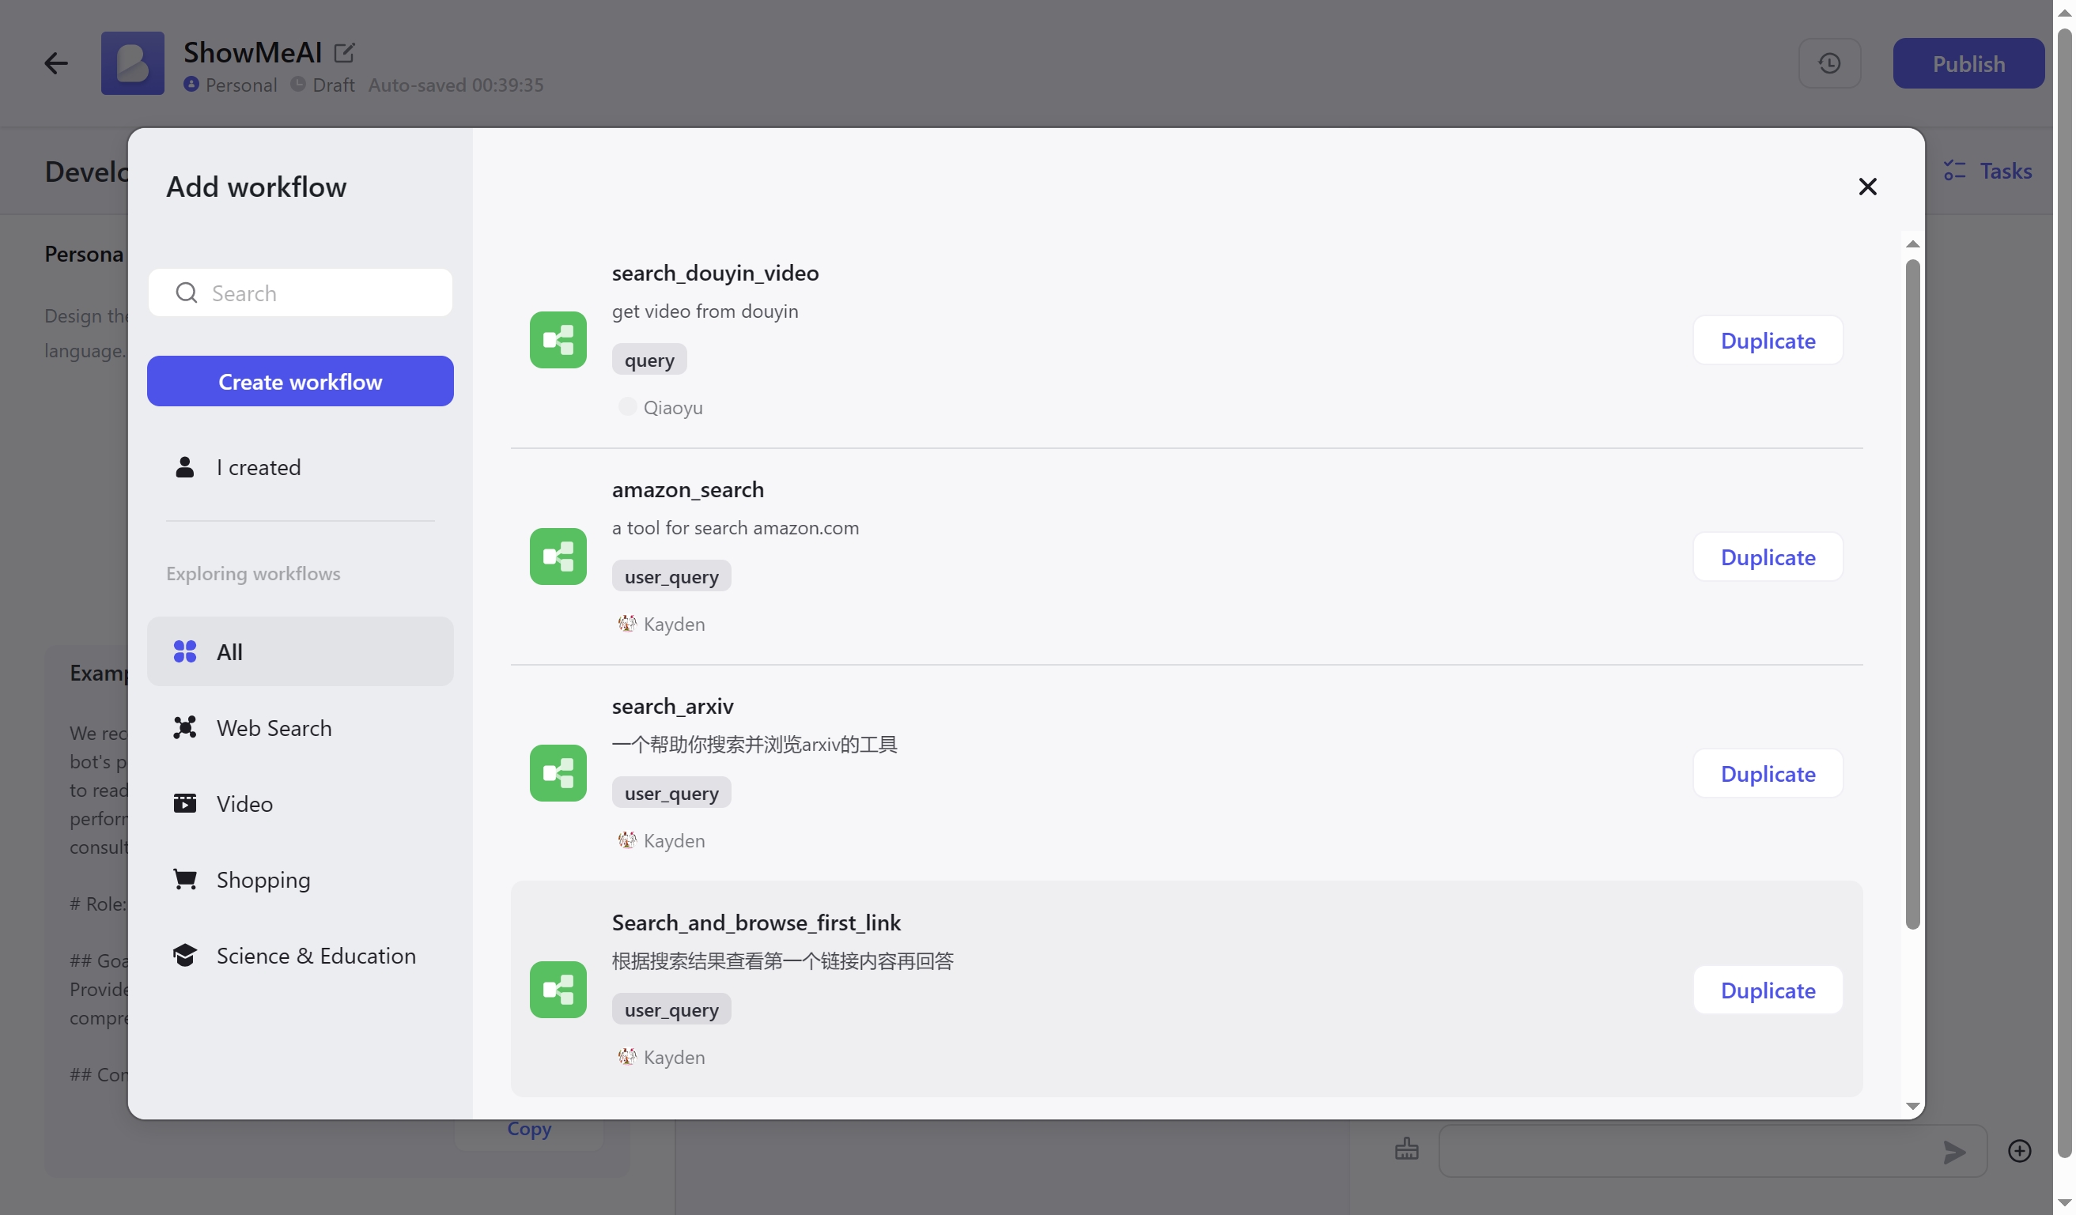The image size is (2076, 1215).
Task: Open the history clock icon
Action: (x=1828, y=63)
